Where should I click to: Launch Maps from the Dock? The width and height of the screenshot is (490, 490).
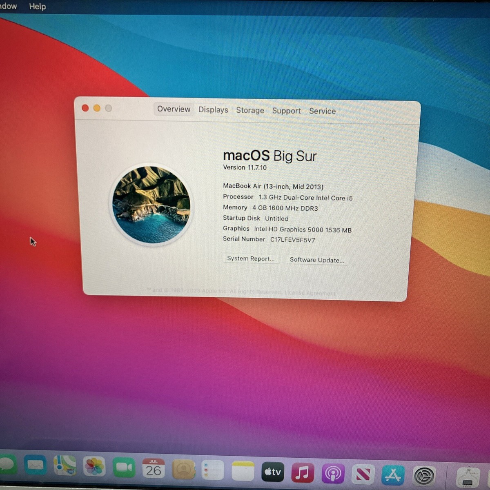(x=65, y=466)
